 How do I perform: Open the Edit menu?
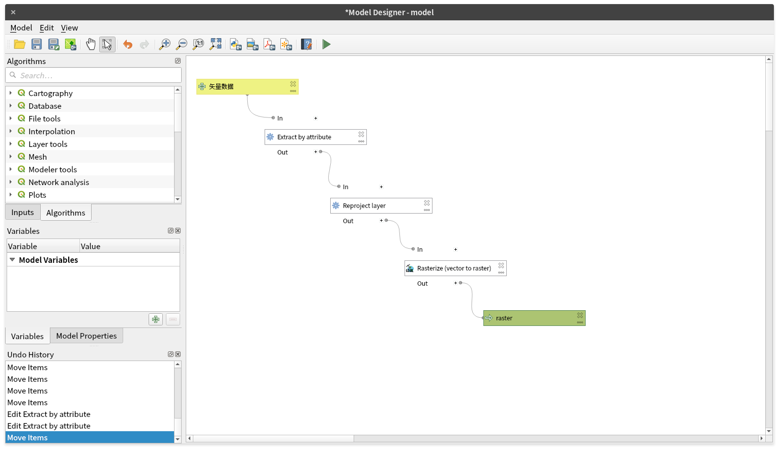pyautogui.click(x=46, y=28)
